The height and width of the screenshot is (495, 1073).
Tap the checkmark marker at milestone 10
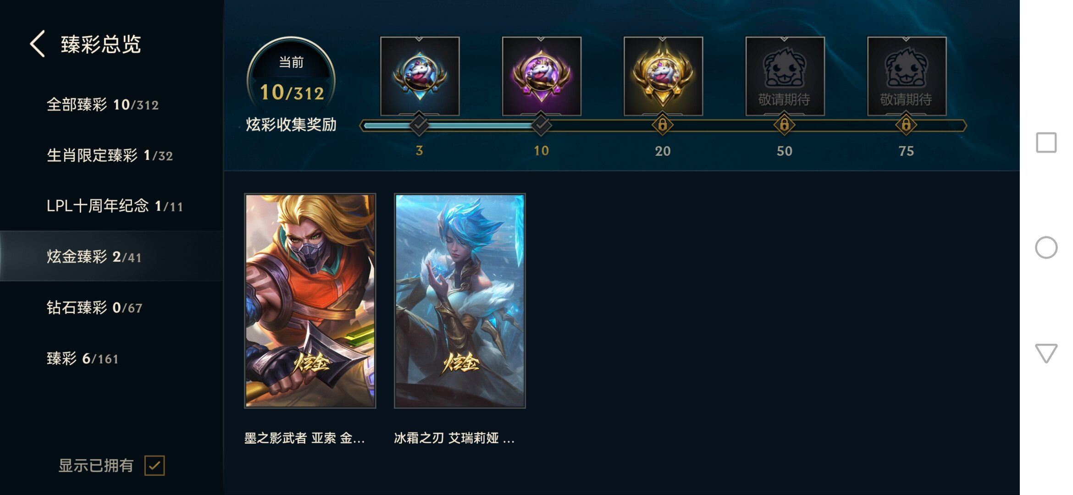(x=541, y=124)
